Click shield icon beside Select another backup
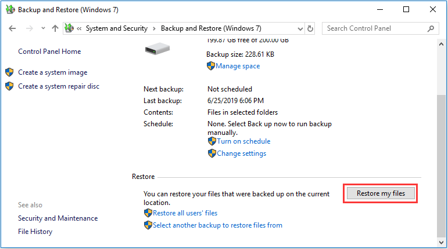 tap(148, 225)
